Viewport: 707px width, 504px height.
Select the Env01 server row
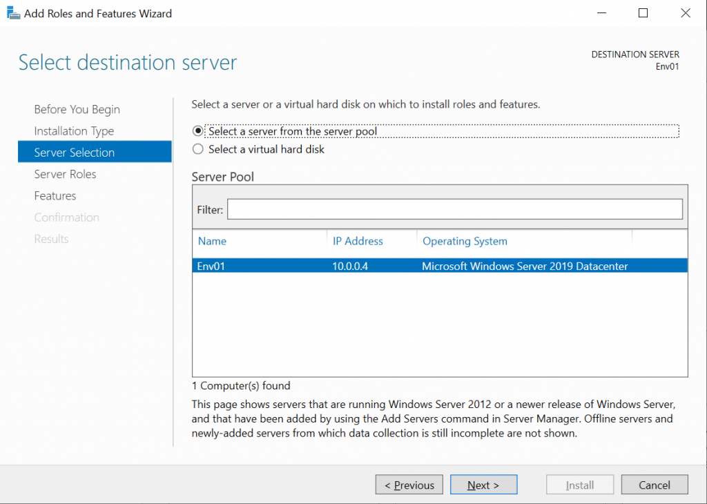(x=440, y=266)
